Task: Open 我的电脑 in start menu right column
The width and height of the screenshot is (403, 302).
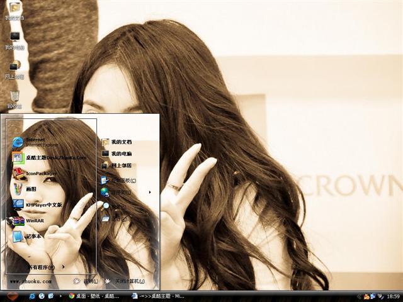Action: pyautogui.click(x=116, y=154)
